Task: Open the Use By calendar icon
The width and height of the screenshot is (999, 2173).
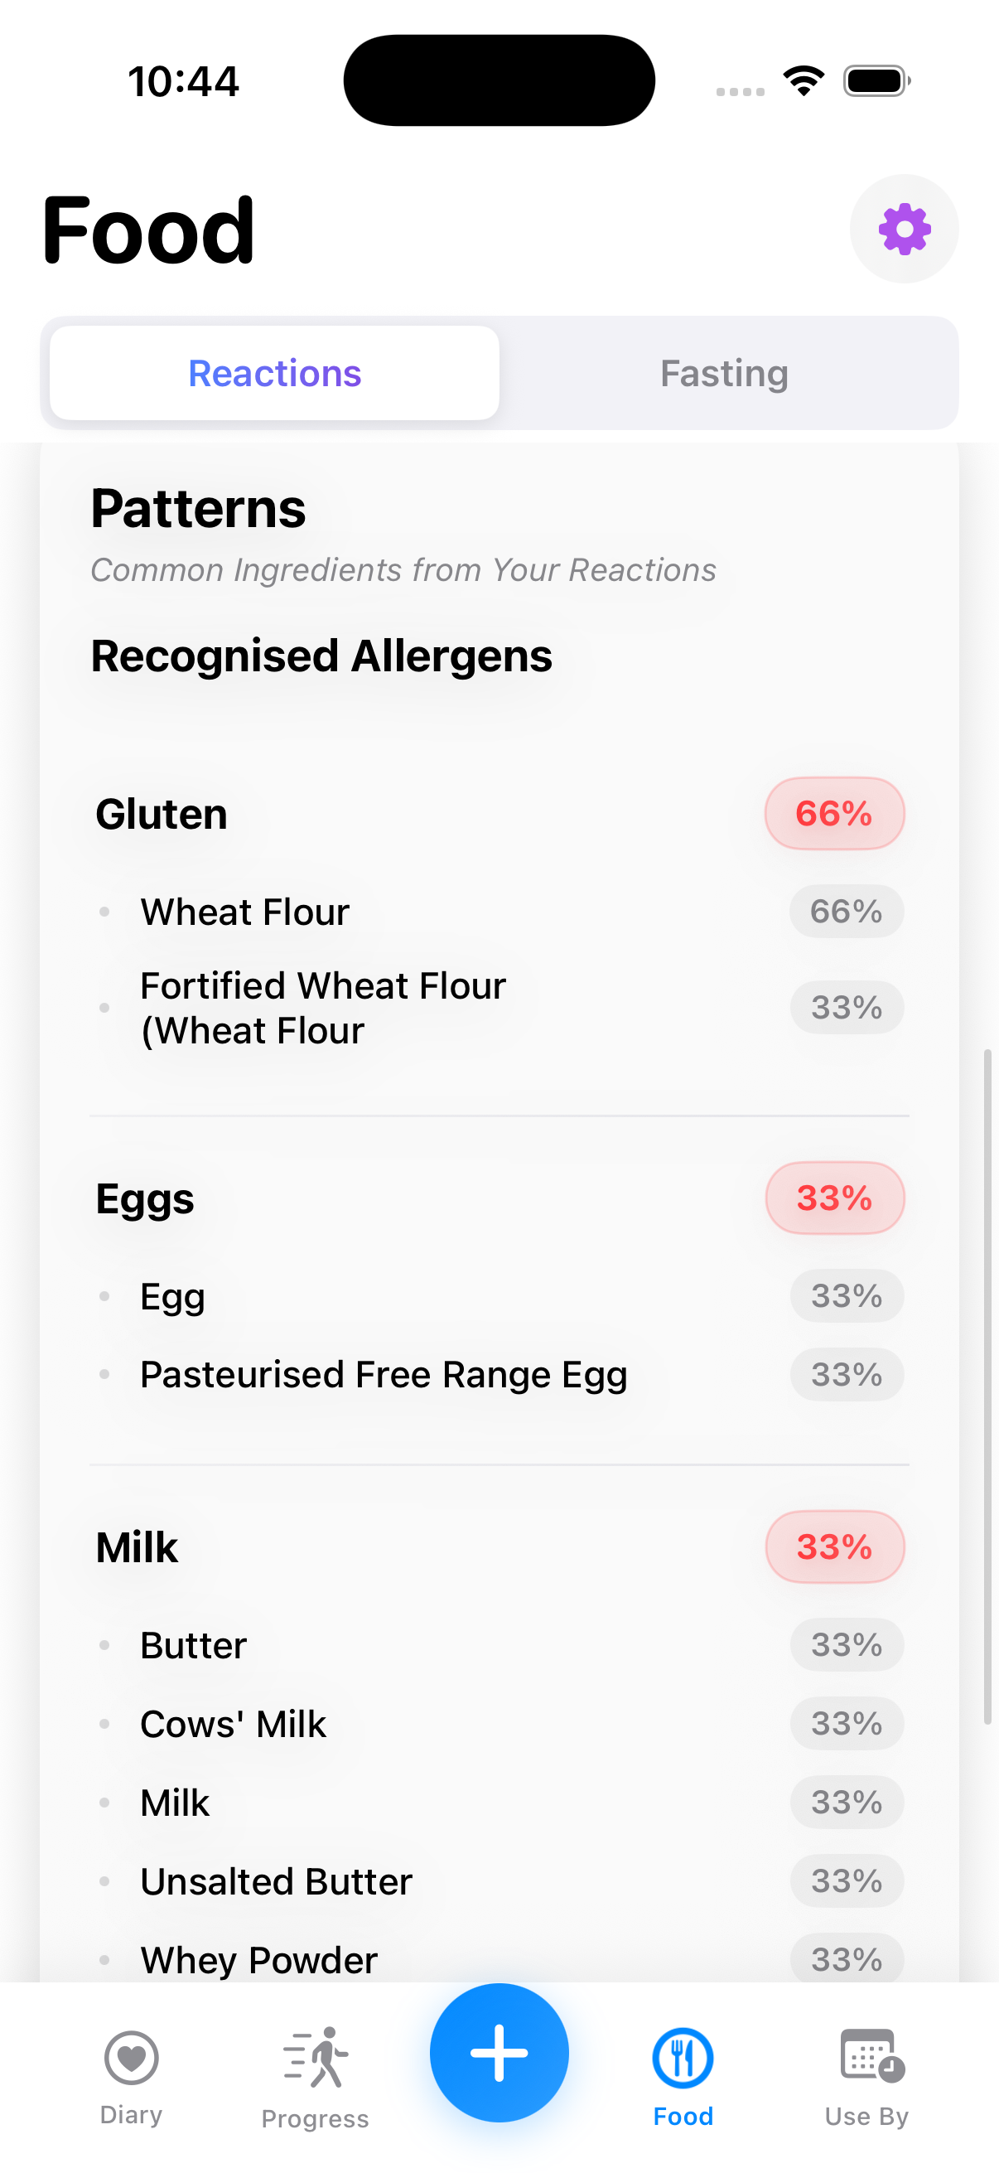Action: pos(868,2057)
